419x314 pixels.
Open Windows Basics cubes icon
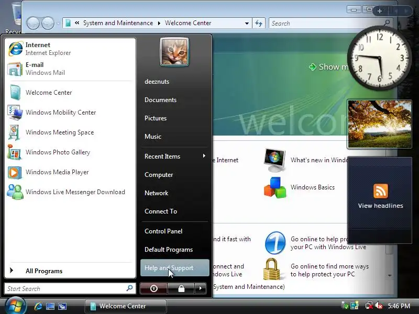pos(274,187)
